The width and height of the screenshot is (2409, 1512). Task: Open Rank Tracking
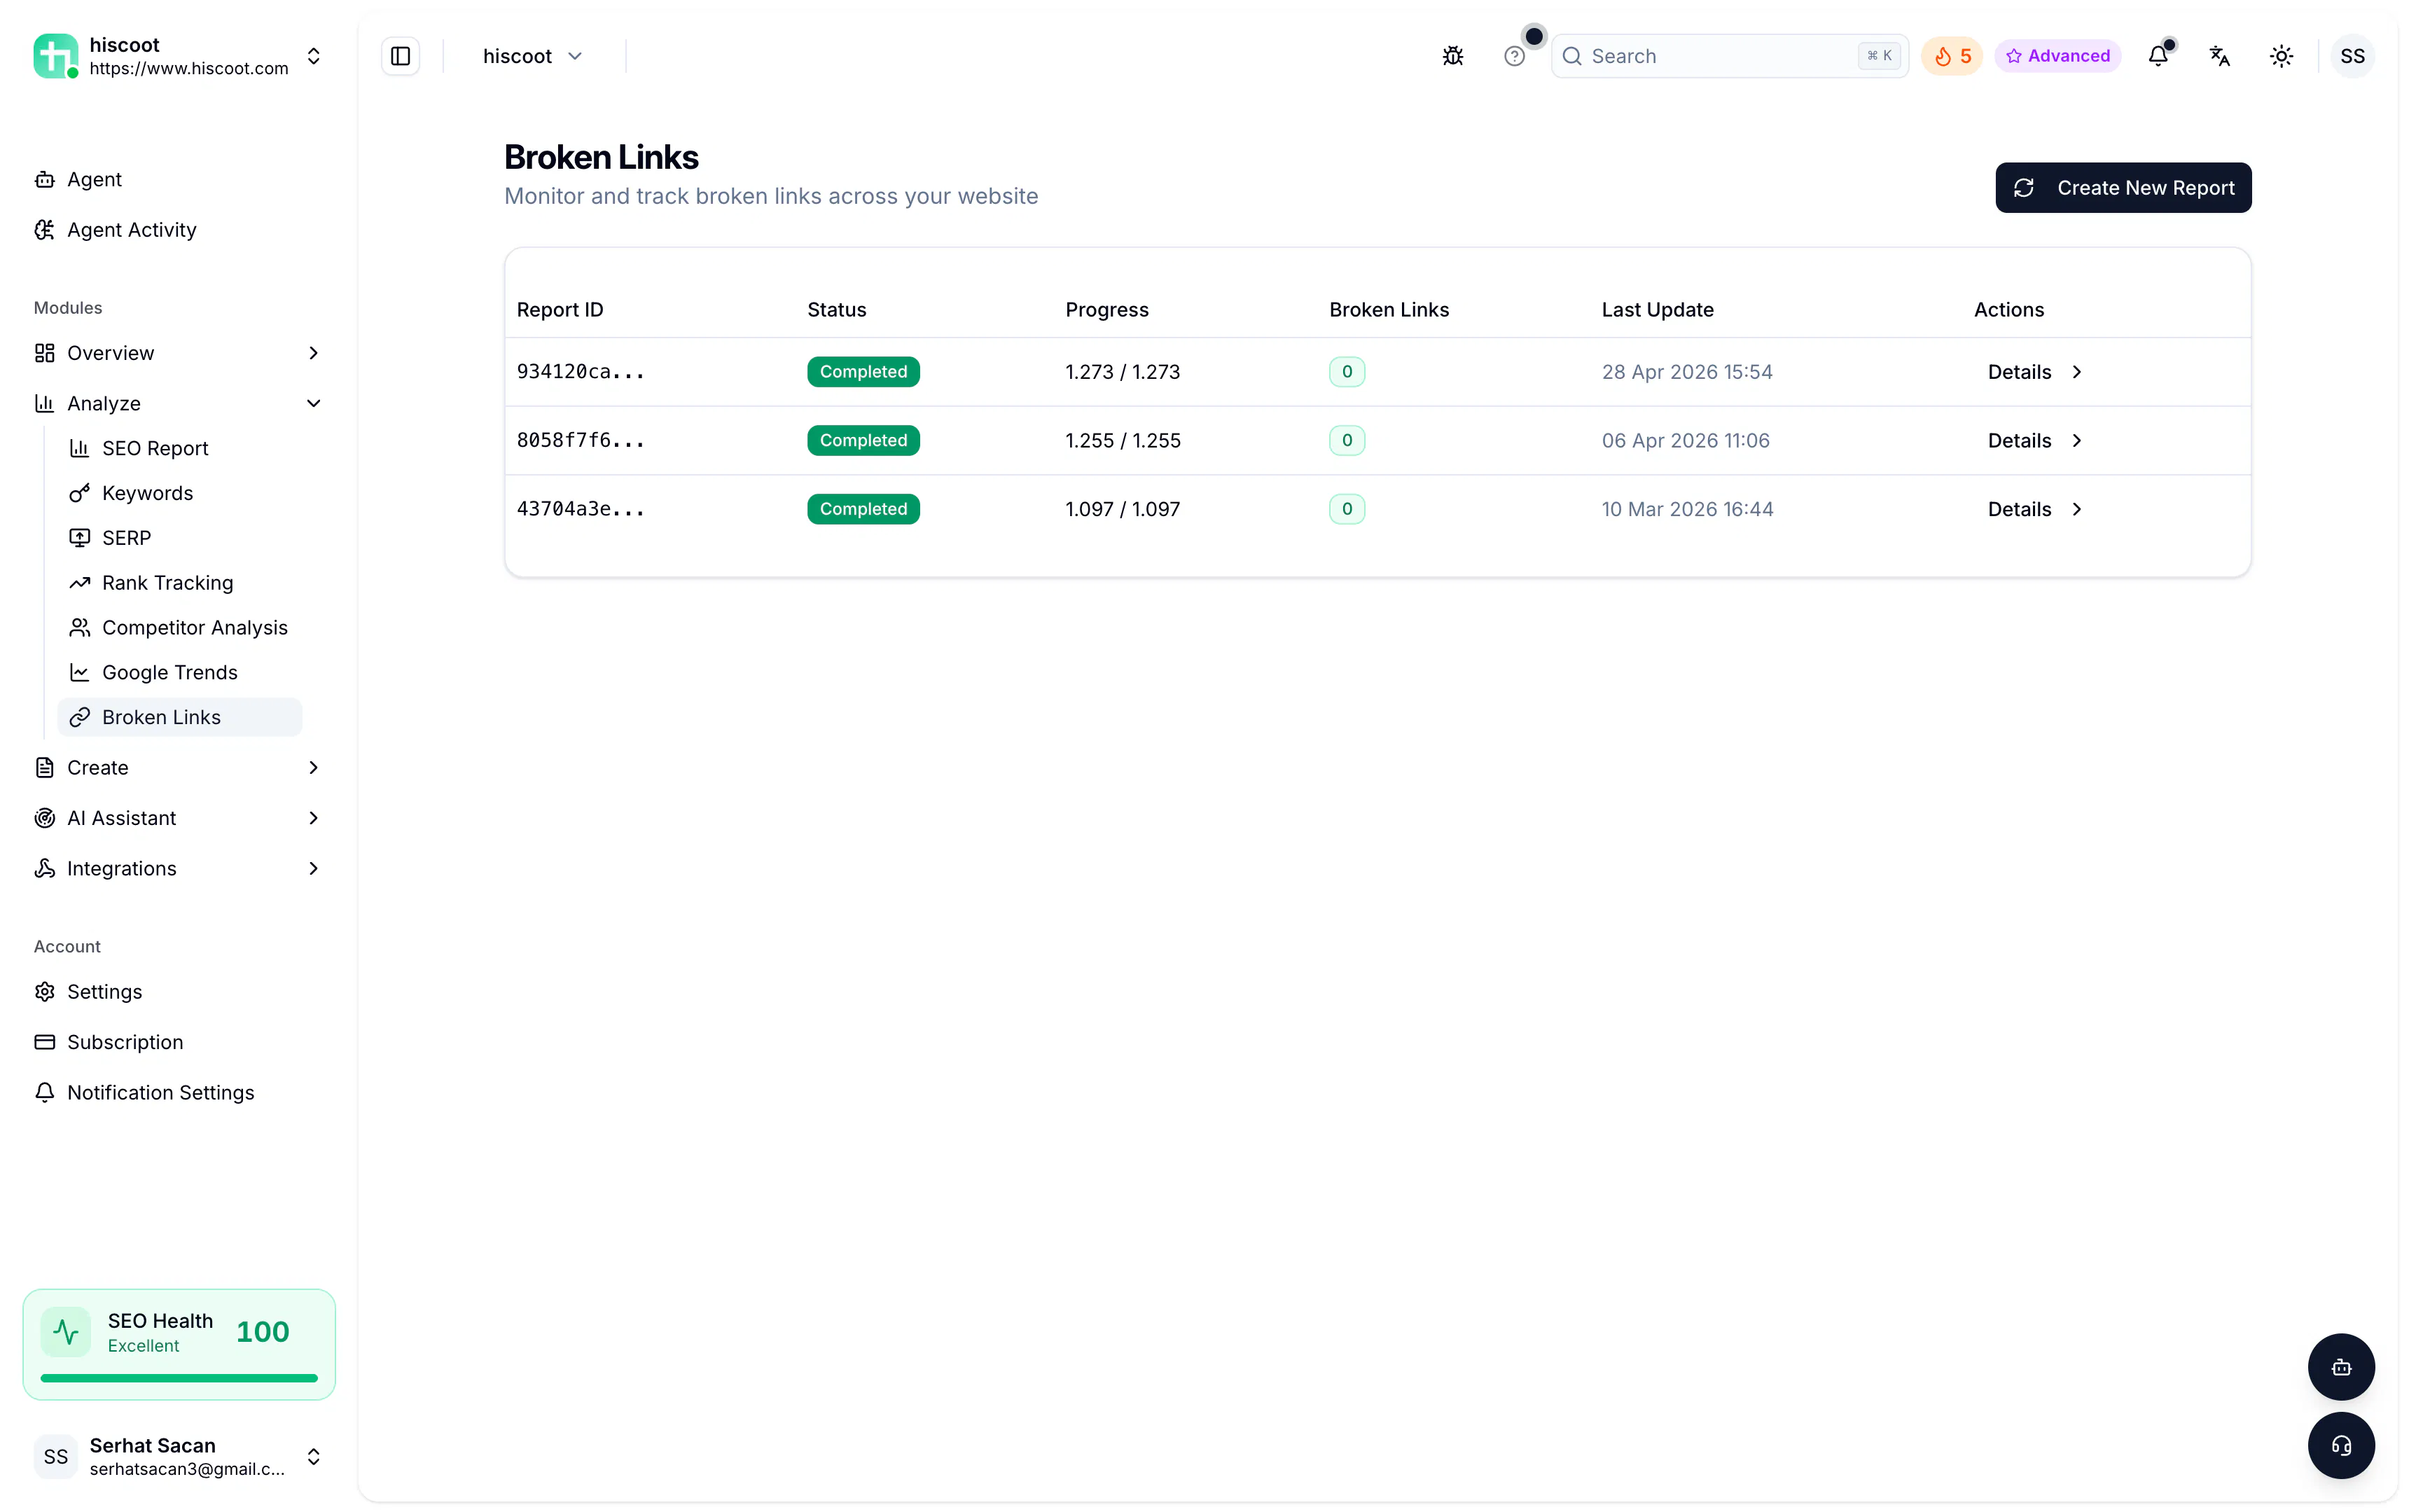click(x=180, y=583)
